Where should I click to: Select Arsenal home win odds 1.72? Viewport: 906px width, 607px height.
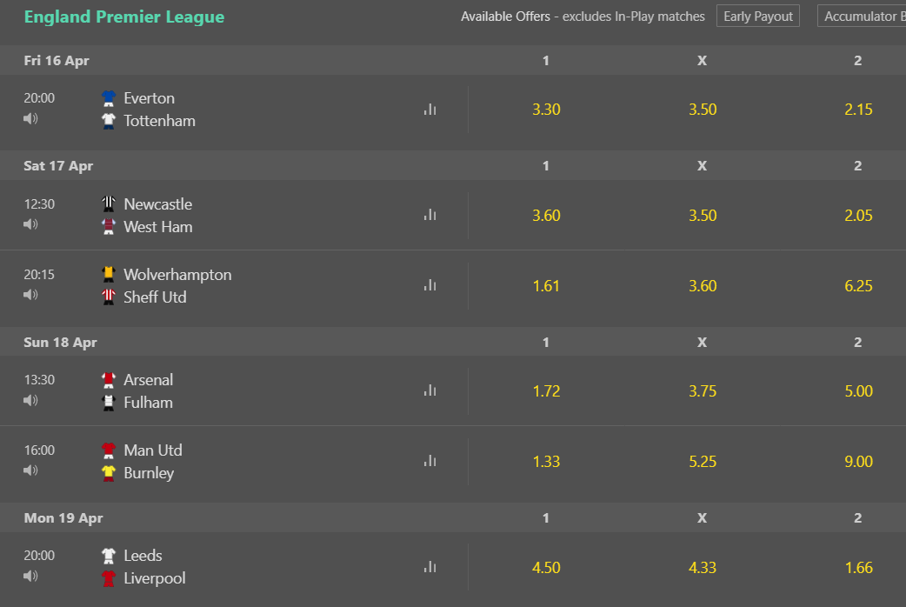tap(546, 390)
